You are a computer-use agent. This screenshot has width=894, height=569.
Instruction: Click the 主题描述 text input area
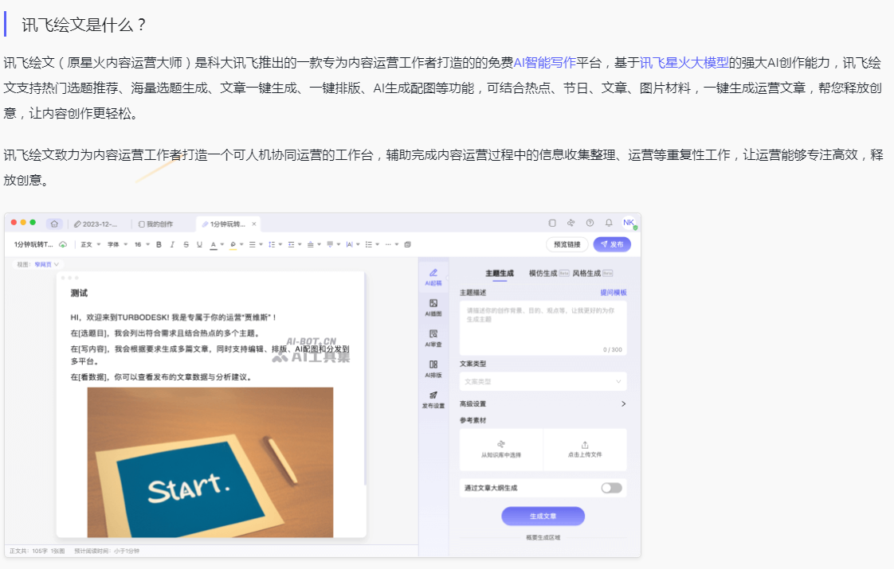[x=543, y=329]
